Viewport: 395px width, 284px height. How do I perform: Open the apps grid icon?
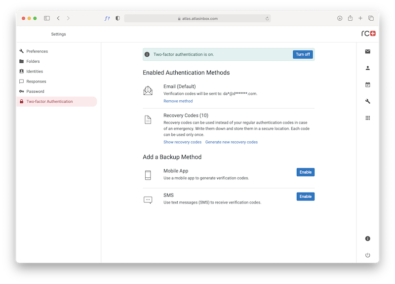tap(368, 118)
